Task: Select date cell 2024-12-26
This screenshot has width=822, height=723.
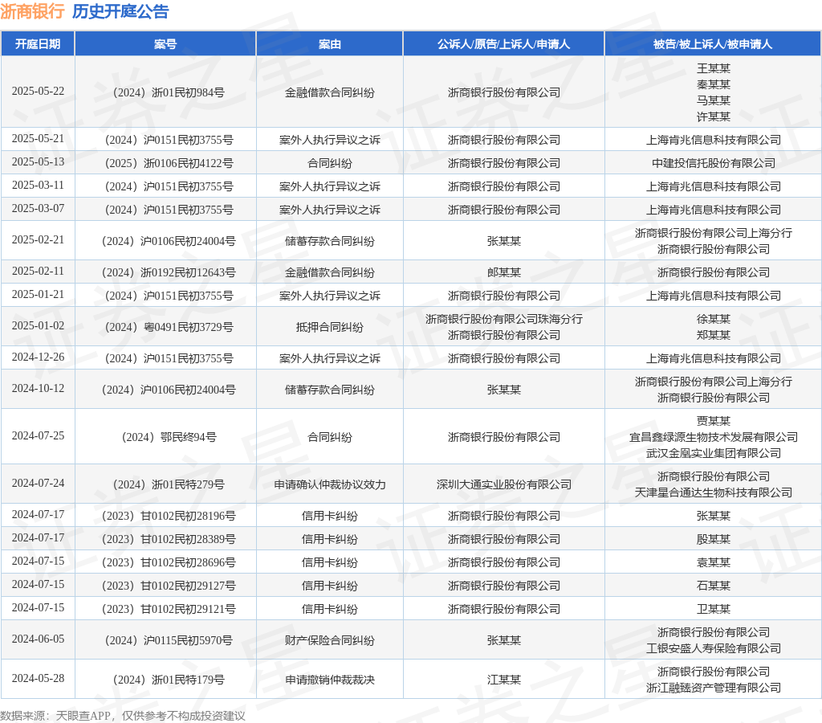Action: (x=38, y=357)
